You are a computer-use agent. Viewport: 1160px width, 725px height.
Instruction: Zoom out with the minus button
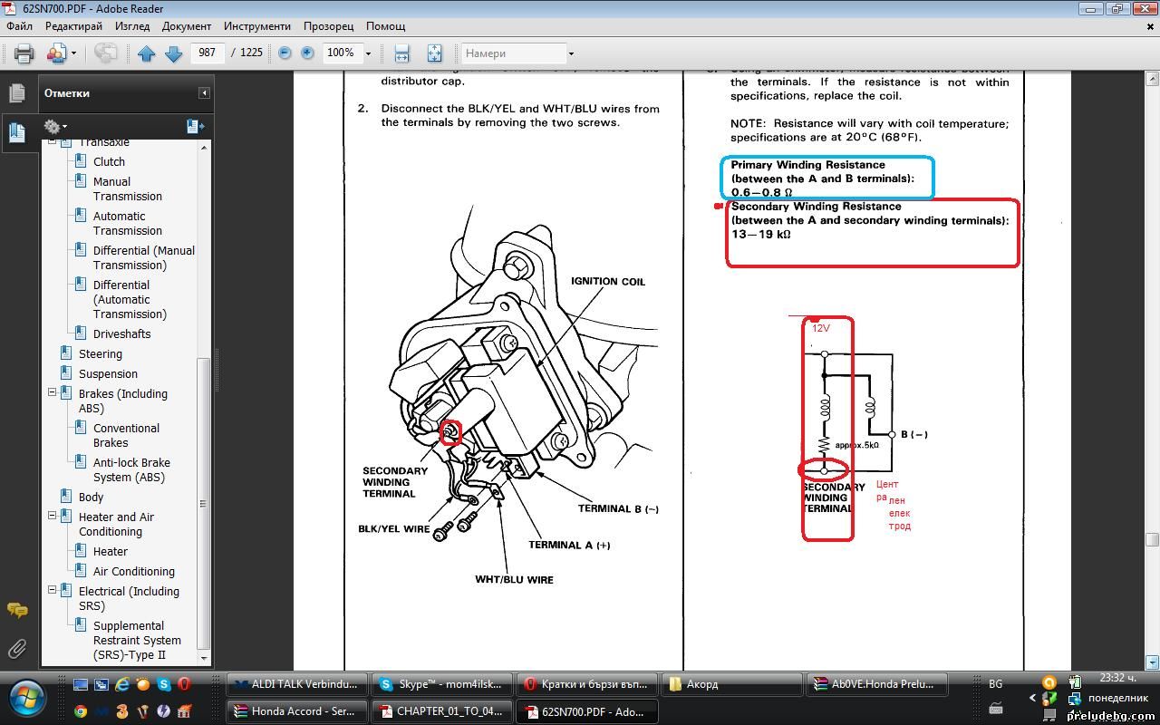(285, 53)
